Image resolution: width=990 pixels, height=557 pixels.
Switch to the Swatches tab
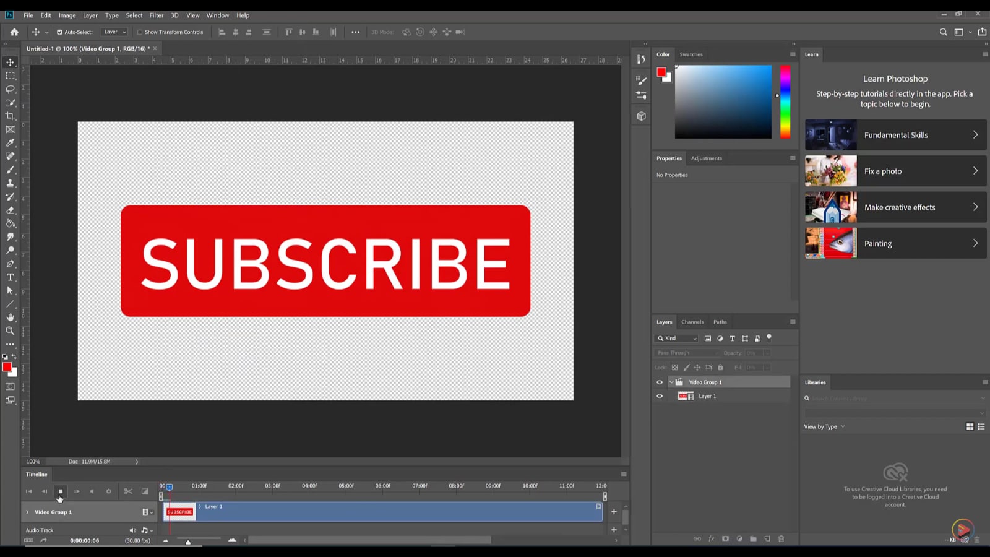point(691,54)
